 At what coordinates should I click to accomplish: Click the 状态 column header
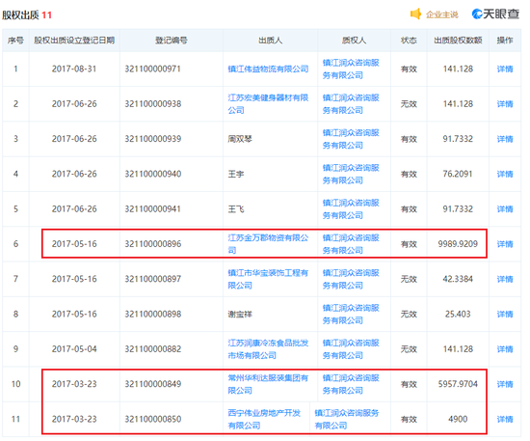click(409, 41)
